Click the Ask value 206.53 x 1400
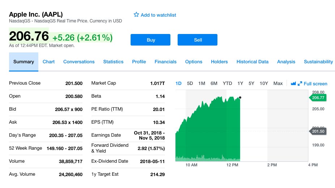 [x=67, y=122]
